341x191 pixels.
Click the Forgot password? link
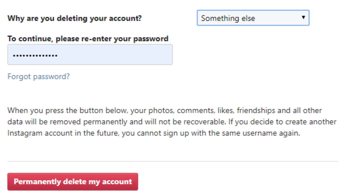click(38, 76)
